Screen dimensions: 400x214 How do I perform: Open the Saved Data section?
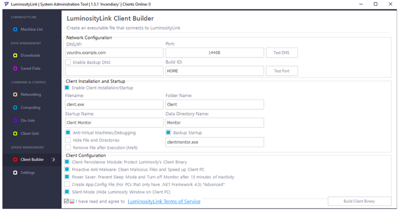click(30, 68)
